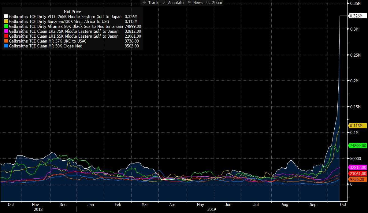The width and height of the screenshot is (368, 213).
Task: Click the Jun label on the time axis
Action: [x=228, y=204]
